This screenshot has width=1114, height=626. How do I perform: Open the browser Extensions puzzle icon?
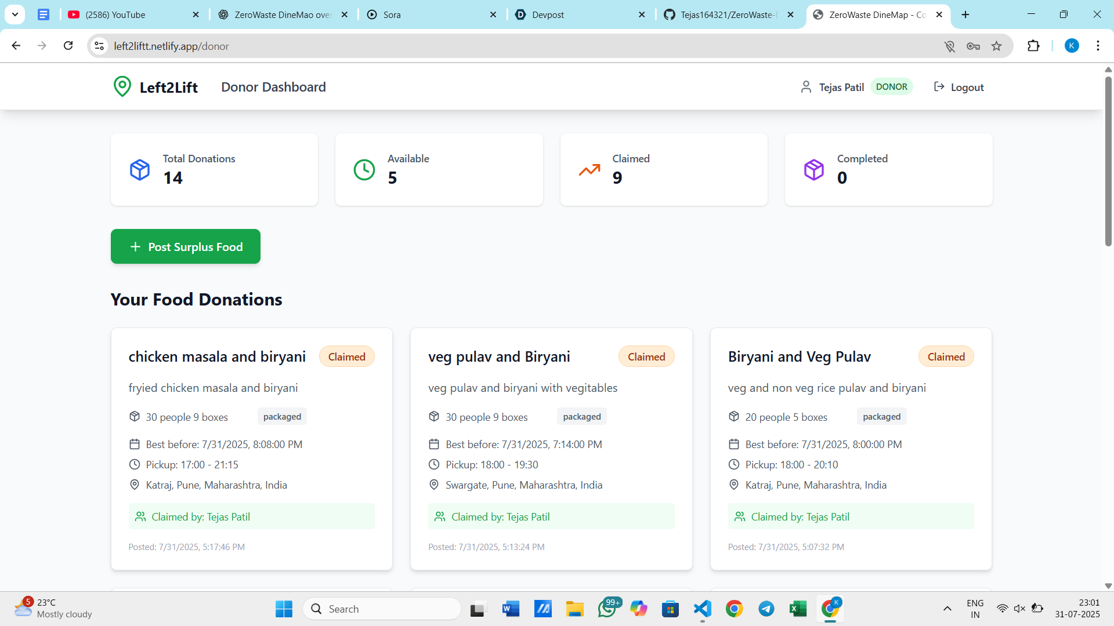(x=1033, y=46)
